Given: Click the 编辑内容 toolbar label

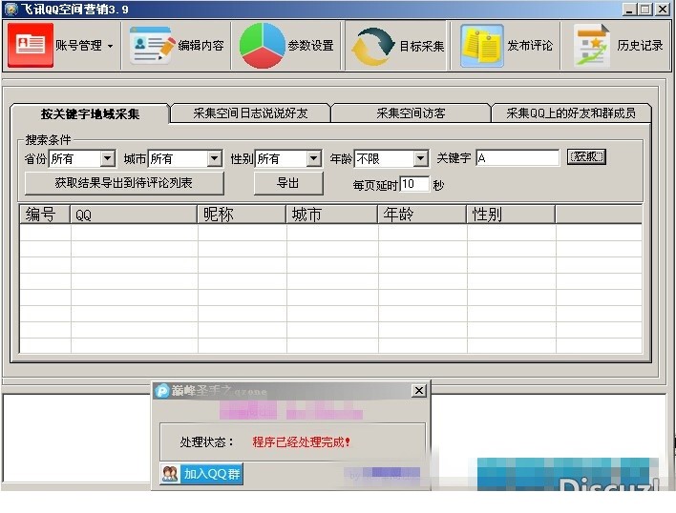Looking at the screenshot, I should tap(201, 45).
